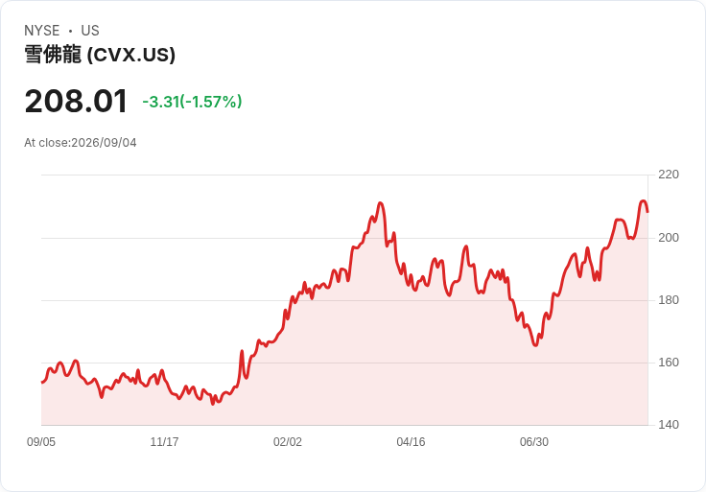
Task: Click the 220 price axis label
Action: pyautogui.click(x=669, y=175)
